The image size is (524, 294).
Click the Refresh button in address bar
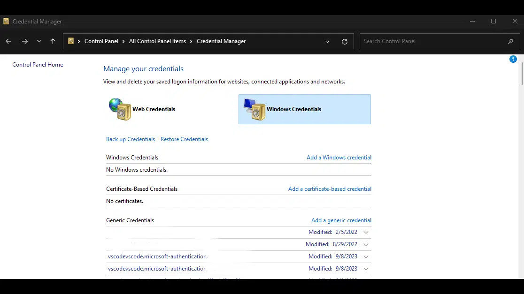click(345, 41)
